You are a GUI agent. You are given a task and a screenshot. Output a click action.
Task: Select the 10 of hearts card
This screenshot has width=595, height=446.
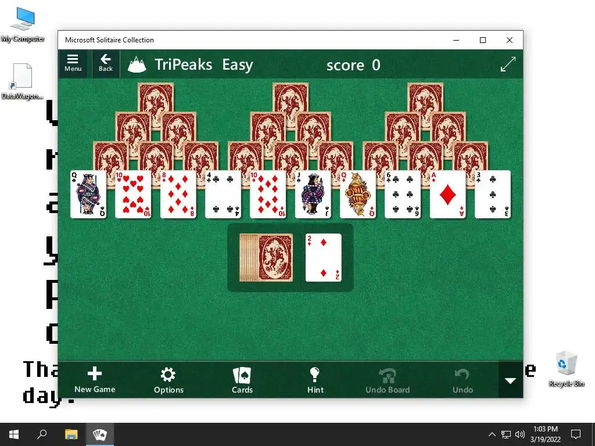[133, 195]
